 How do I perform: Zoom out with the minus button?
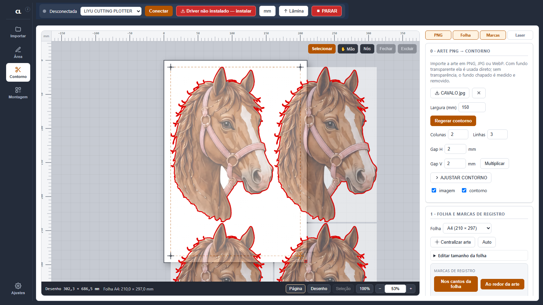click(x=380, y=289)
